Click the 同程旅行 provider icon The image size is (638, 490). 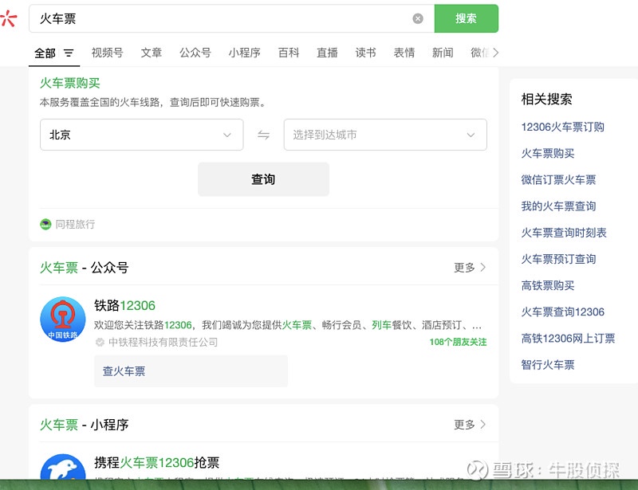(45, 225)
